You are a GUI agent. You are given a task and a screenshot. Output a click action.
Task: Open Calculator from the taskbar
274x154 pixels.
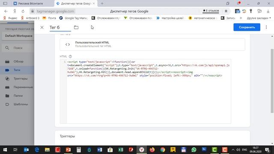pos(79,150)
